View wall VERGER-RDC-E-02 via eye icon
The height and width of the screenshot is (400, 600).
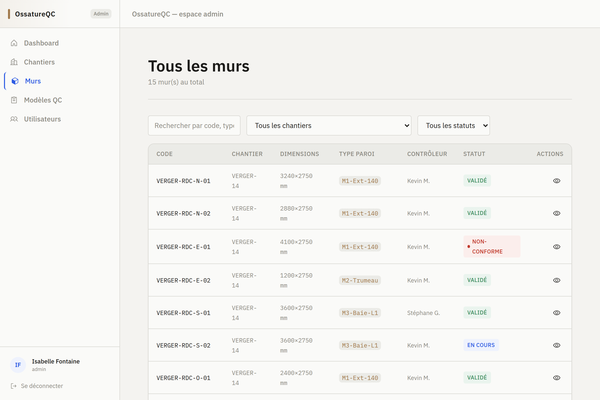(557, 280)
